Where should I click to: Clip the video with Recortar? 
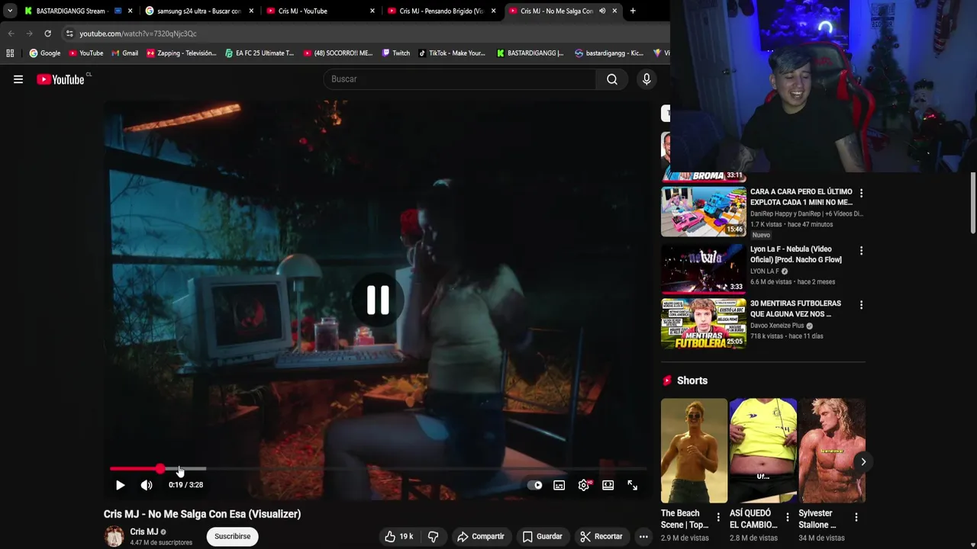pyautogui.click(x=601, y=537)
